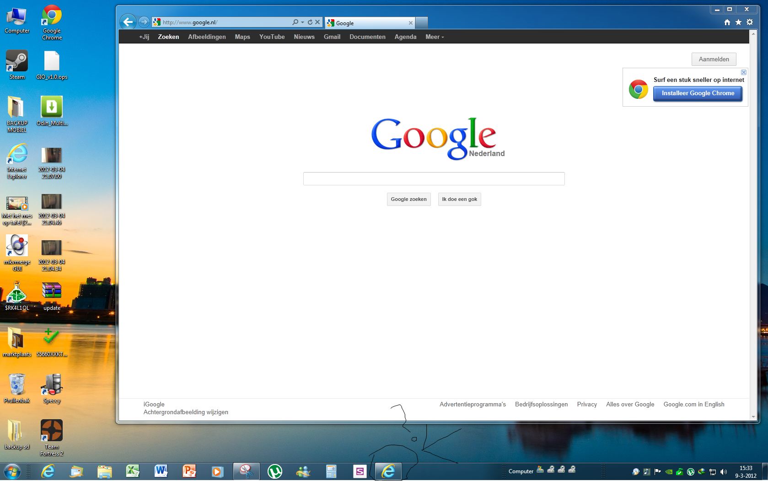Open the IE Home page icon
The image size is (768, 481).
pos(727,22)
